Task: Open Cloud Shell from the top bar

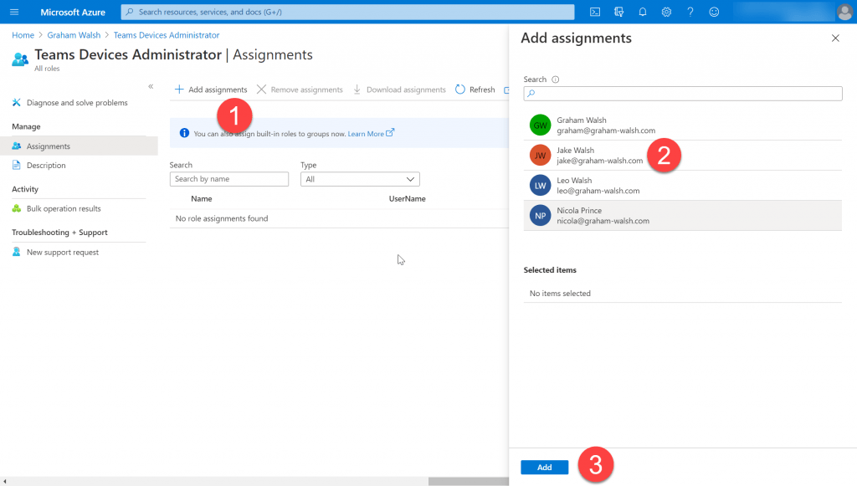Action: [595, 12]
